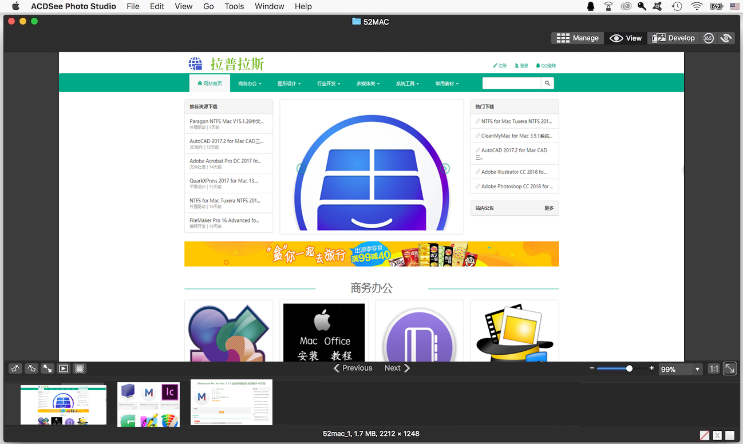Image resolution: width=743 pixels, height=444 pixels.
Task: Open the 99% zoom level dropdown
Action: (681, 370)
